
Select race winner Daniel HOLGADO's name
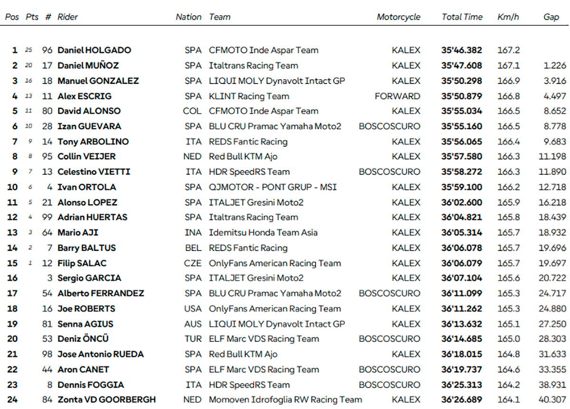[x=94, y=50]
